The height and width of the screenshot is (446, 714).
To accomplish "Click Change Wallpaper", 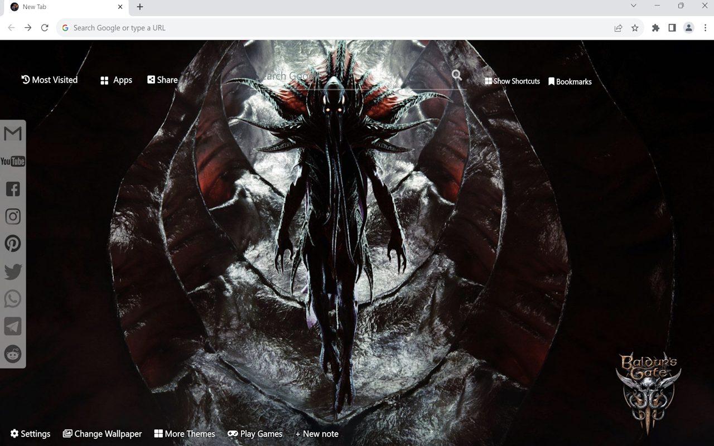I will [102, 434].
